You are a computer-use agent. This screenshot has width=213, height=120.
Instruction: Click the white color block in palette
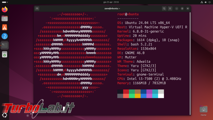coord(161,96)
